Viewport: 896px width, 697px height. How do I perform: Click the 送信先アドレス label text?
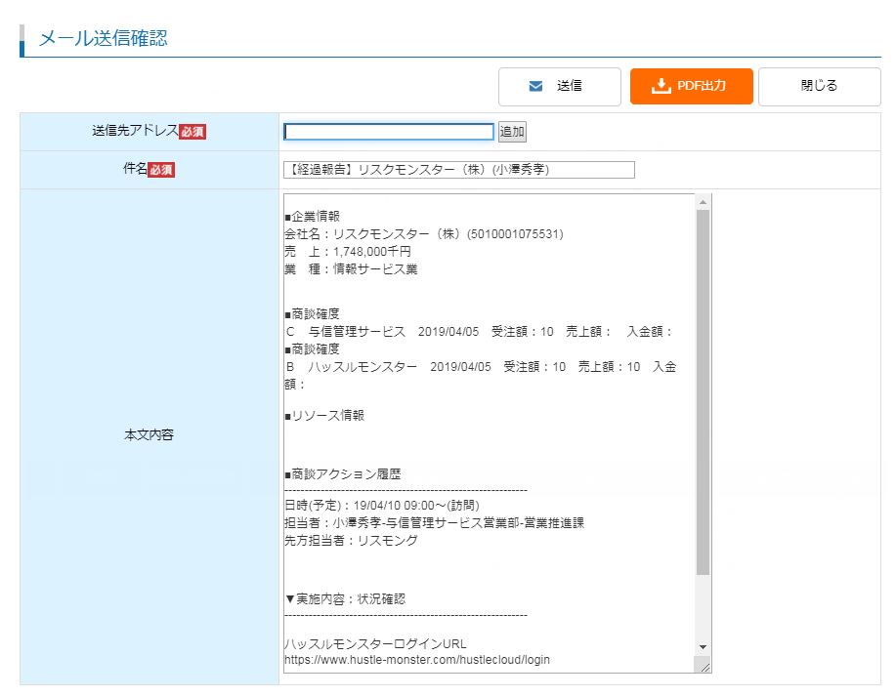coord(135,132)
